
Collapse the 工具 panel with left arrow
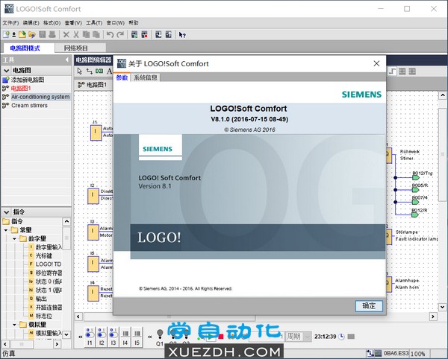[67, 60]
